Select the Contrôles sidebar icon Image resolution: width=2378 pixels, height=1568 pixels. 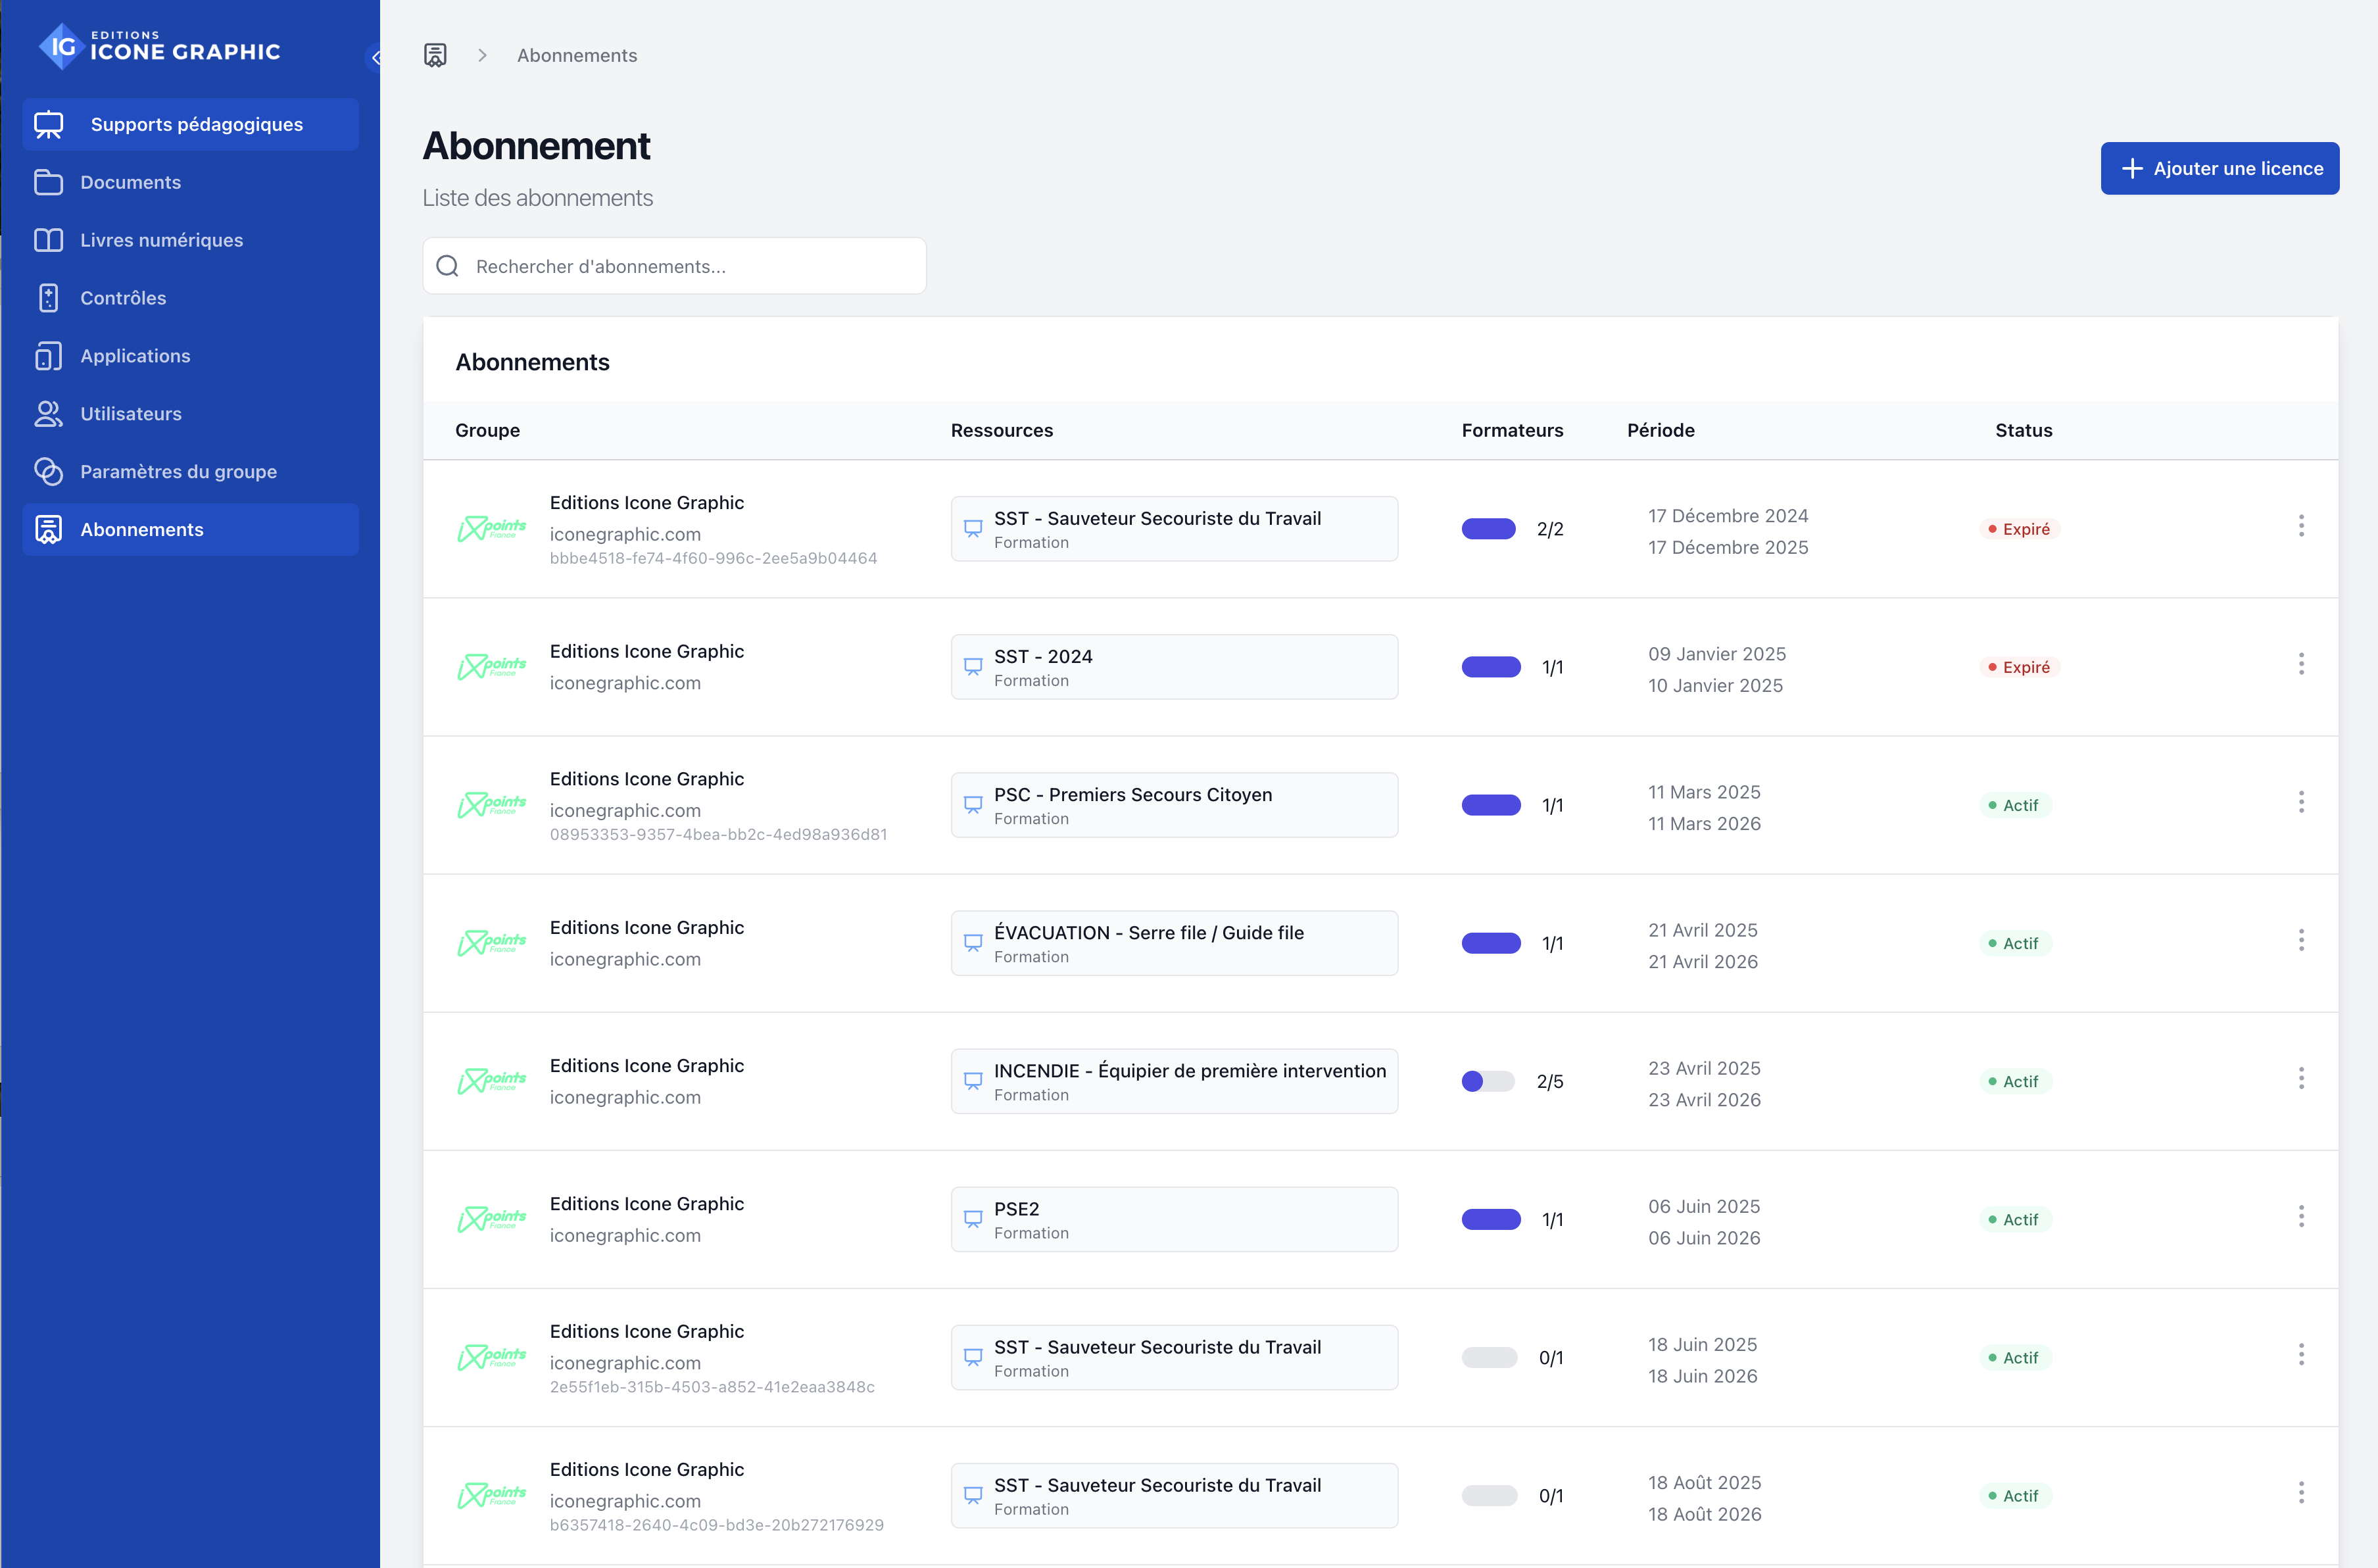[x=48, y=298]
